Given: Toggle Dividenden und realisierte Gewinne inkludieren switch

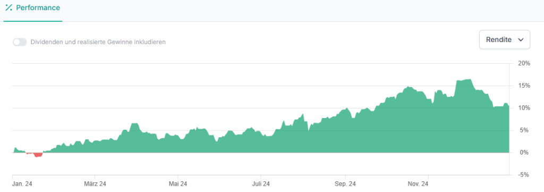Looking at the screenshot, I should pos(20,42).
